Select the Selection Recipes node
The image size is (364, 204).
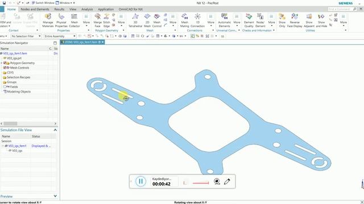tap(19, 77)
